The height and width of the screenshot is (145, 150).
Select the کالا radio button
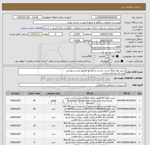(117, 56)
